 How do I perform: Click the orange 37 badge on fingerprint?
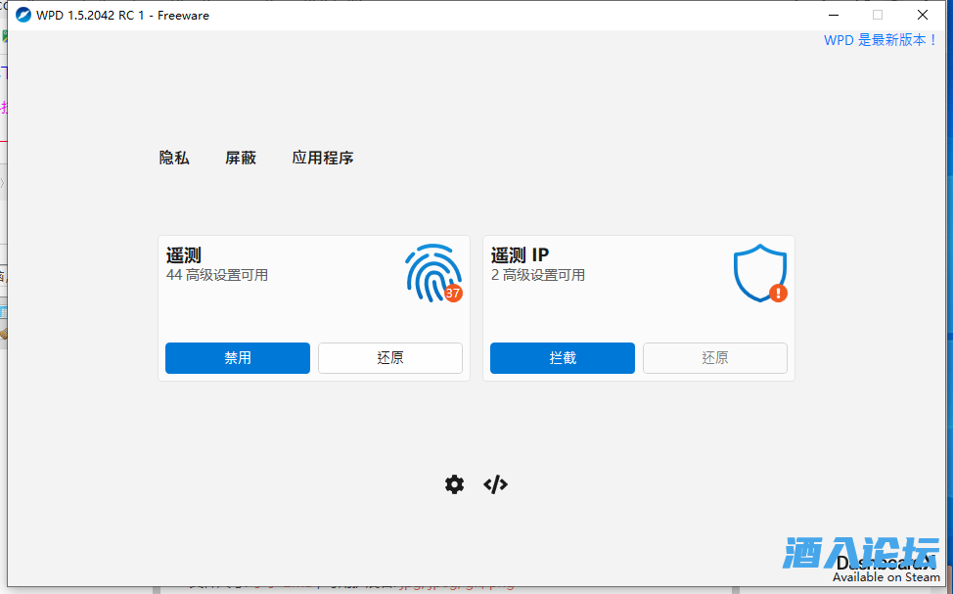click(453, 293)
